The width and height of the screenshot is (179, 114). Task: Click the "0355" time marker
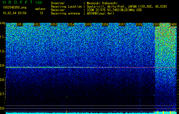coord(88,25)
